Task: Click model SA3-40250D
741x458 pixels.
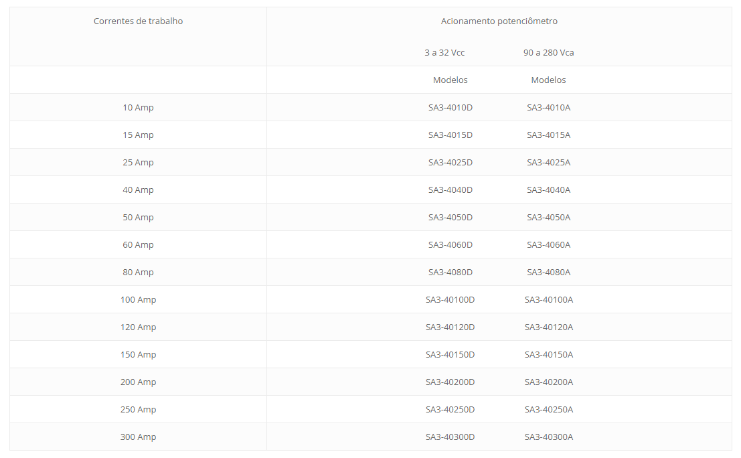Action: 450,409
